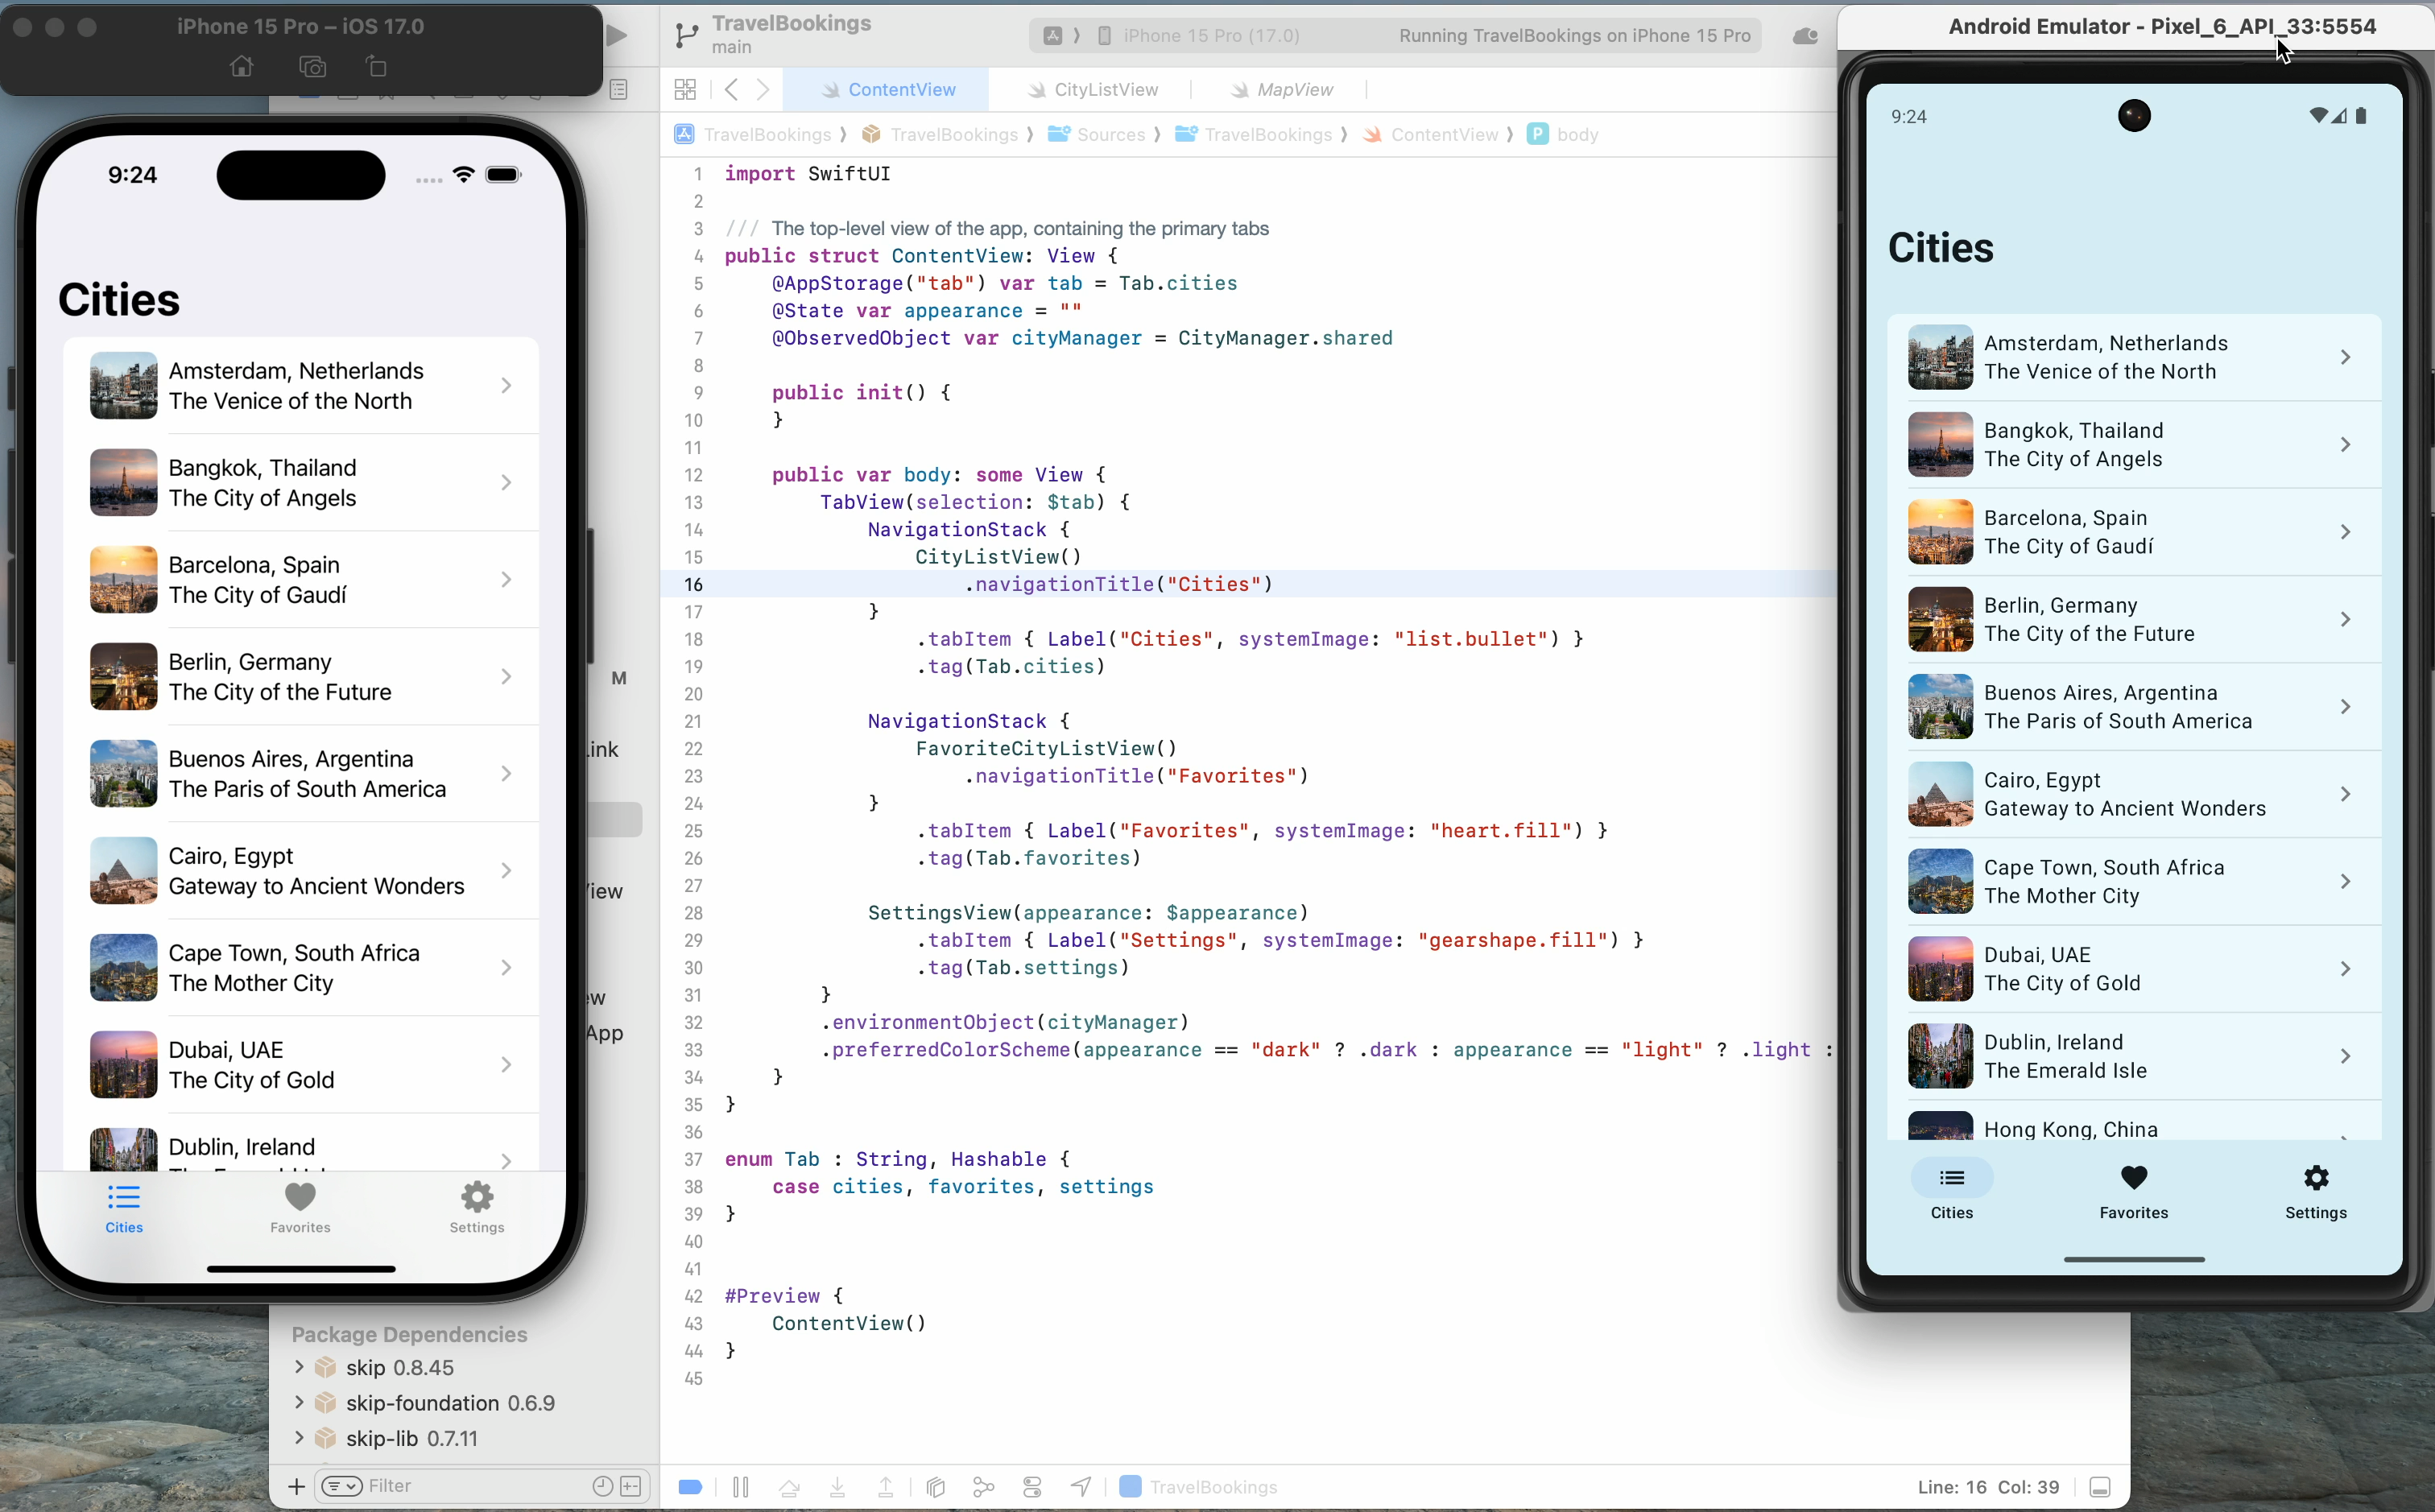Image resolution: width=2435 pixels, height=1512 pixels.
Task: Expand the skip-foundation 0.6.9 package
Action: 298,1402
